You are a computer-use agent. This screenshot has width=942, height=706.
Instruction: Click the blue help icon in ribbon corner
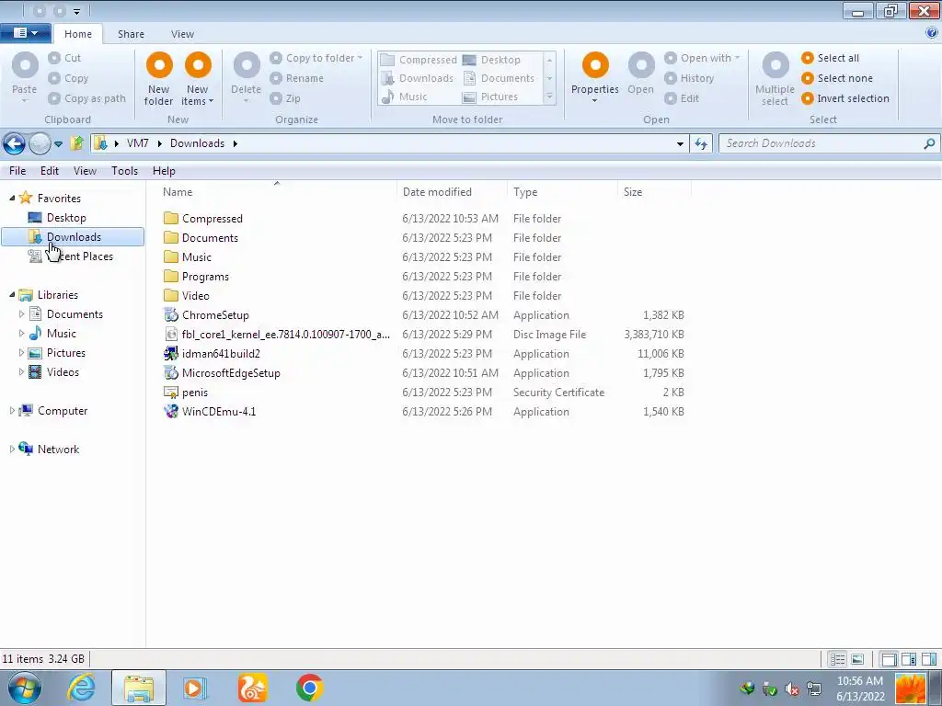click(932, 34)
